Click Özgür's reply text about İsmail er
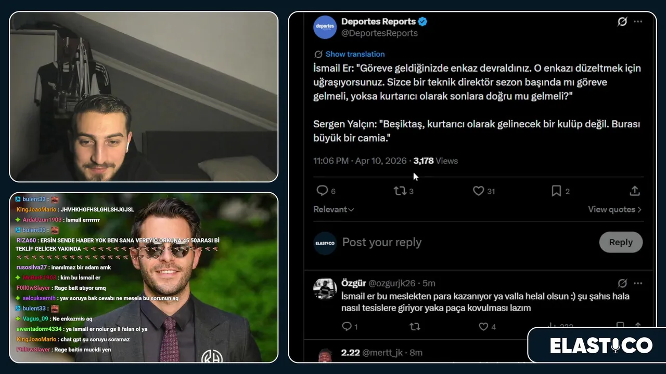Screen dimensions: 666x374 [x=485, y=302]
